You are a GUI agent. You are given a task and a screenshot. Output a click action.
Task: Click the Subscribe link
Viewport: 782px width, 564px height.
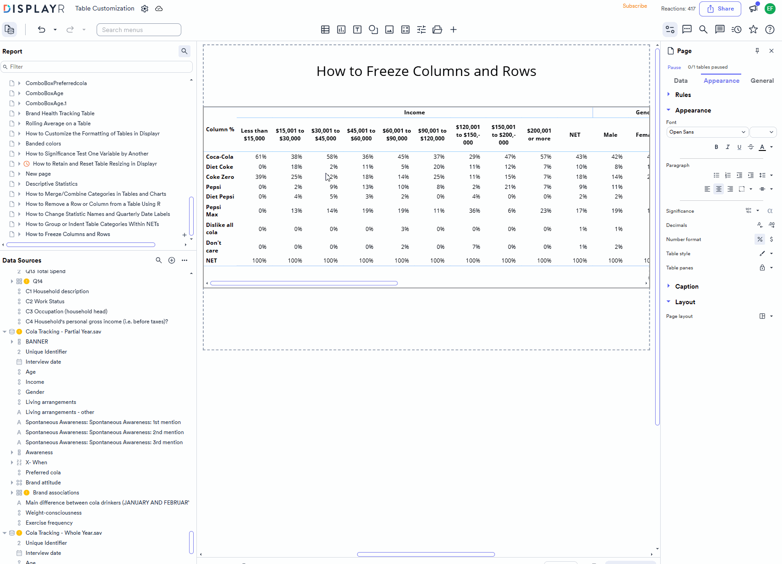click(x=635, y=6)
